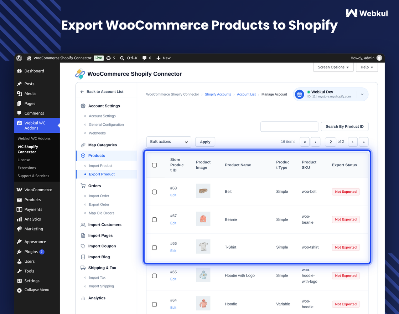This screenshot has height=314, width=399.
Task: Toggle the select-all checkbox in table header
Action: 155,165
